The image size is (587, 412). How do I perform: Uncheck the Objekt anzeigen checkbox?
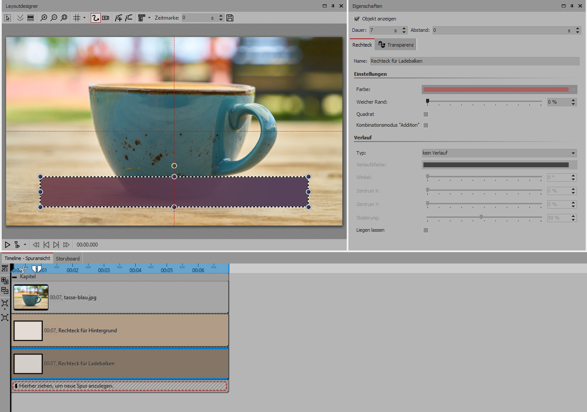(x=357, y=19)
